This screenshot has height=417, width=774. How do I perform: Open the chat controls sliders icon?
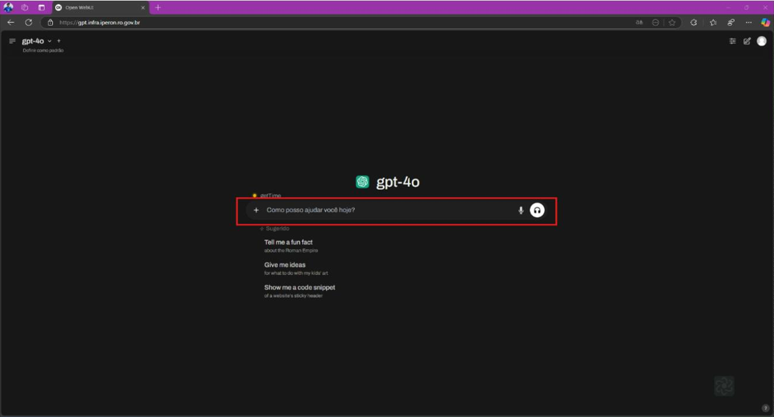[x=733, y=41]
